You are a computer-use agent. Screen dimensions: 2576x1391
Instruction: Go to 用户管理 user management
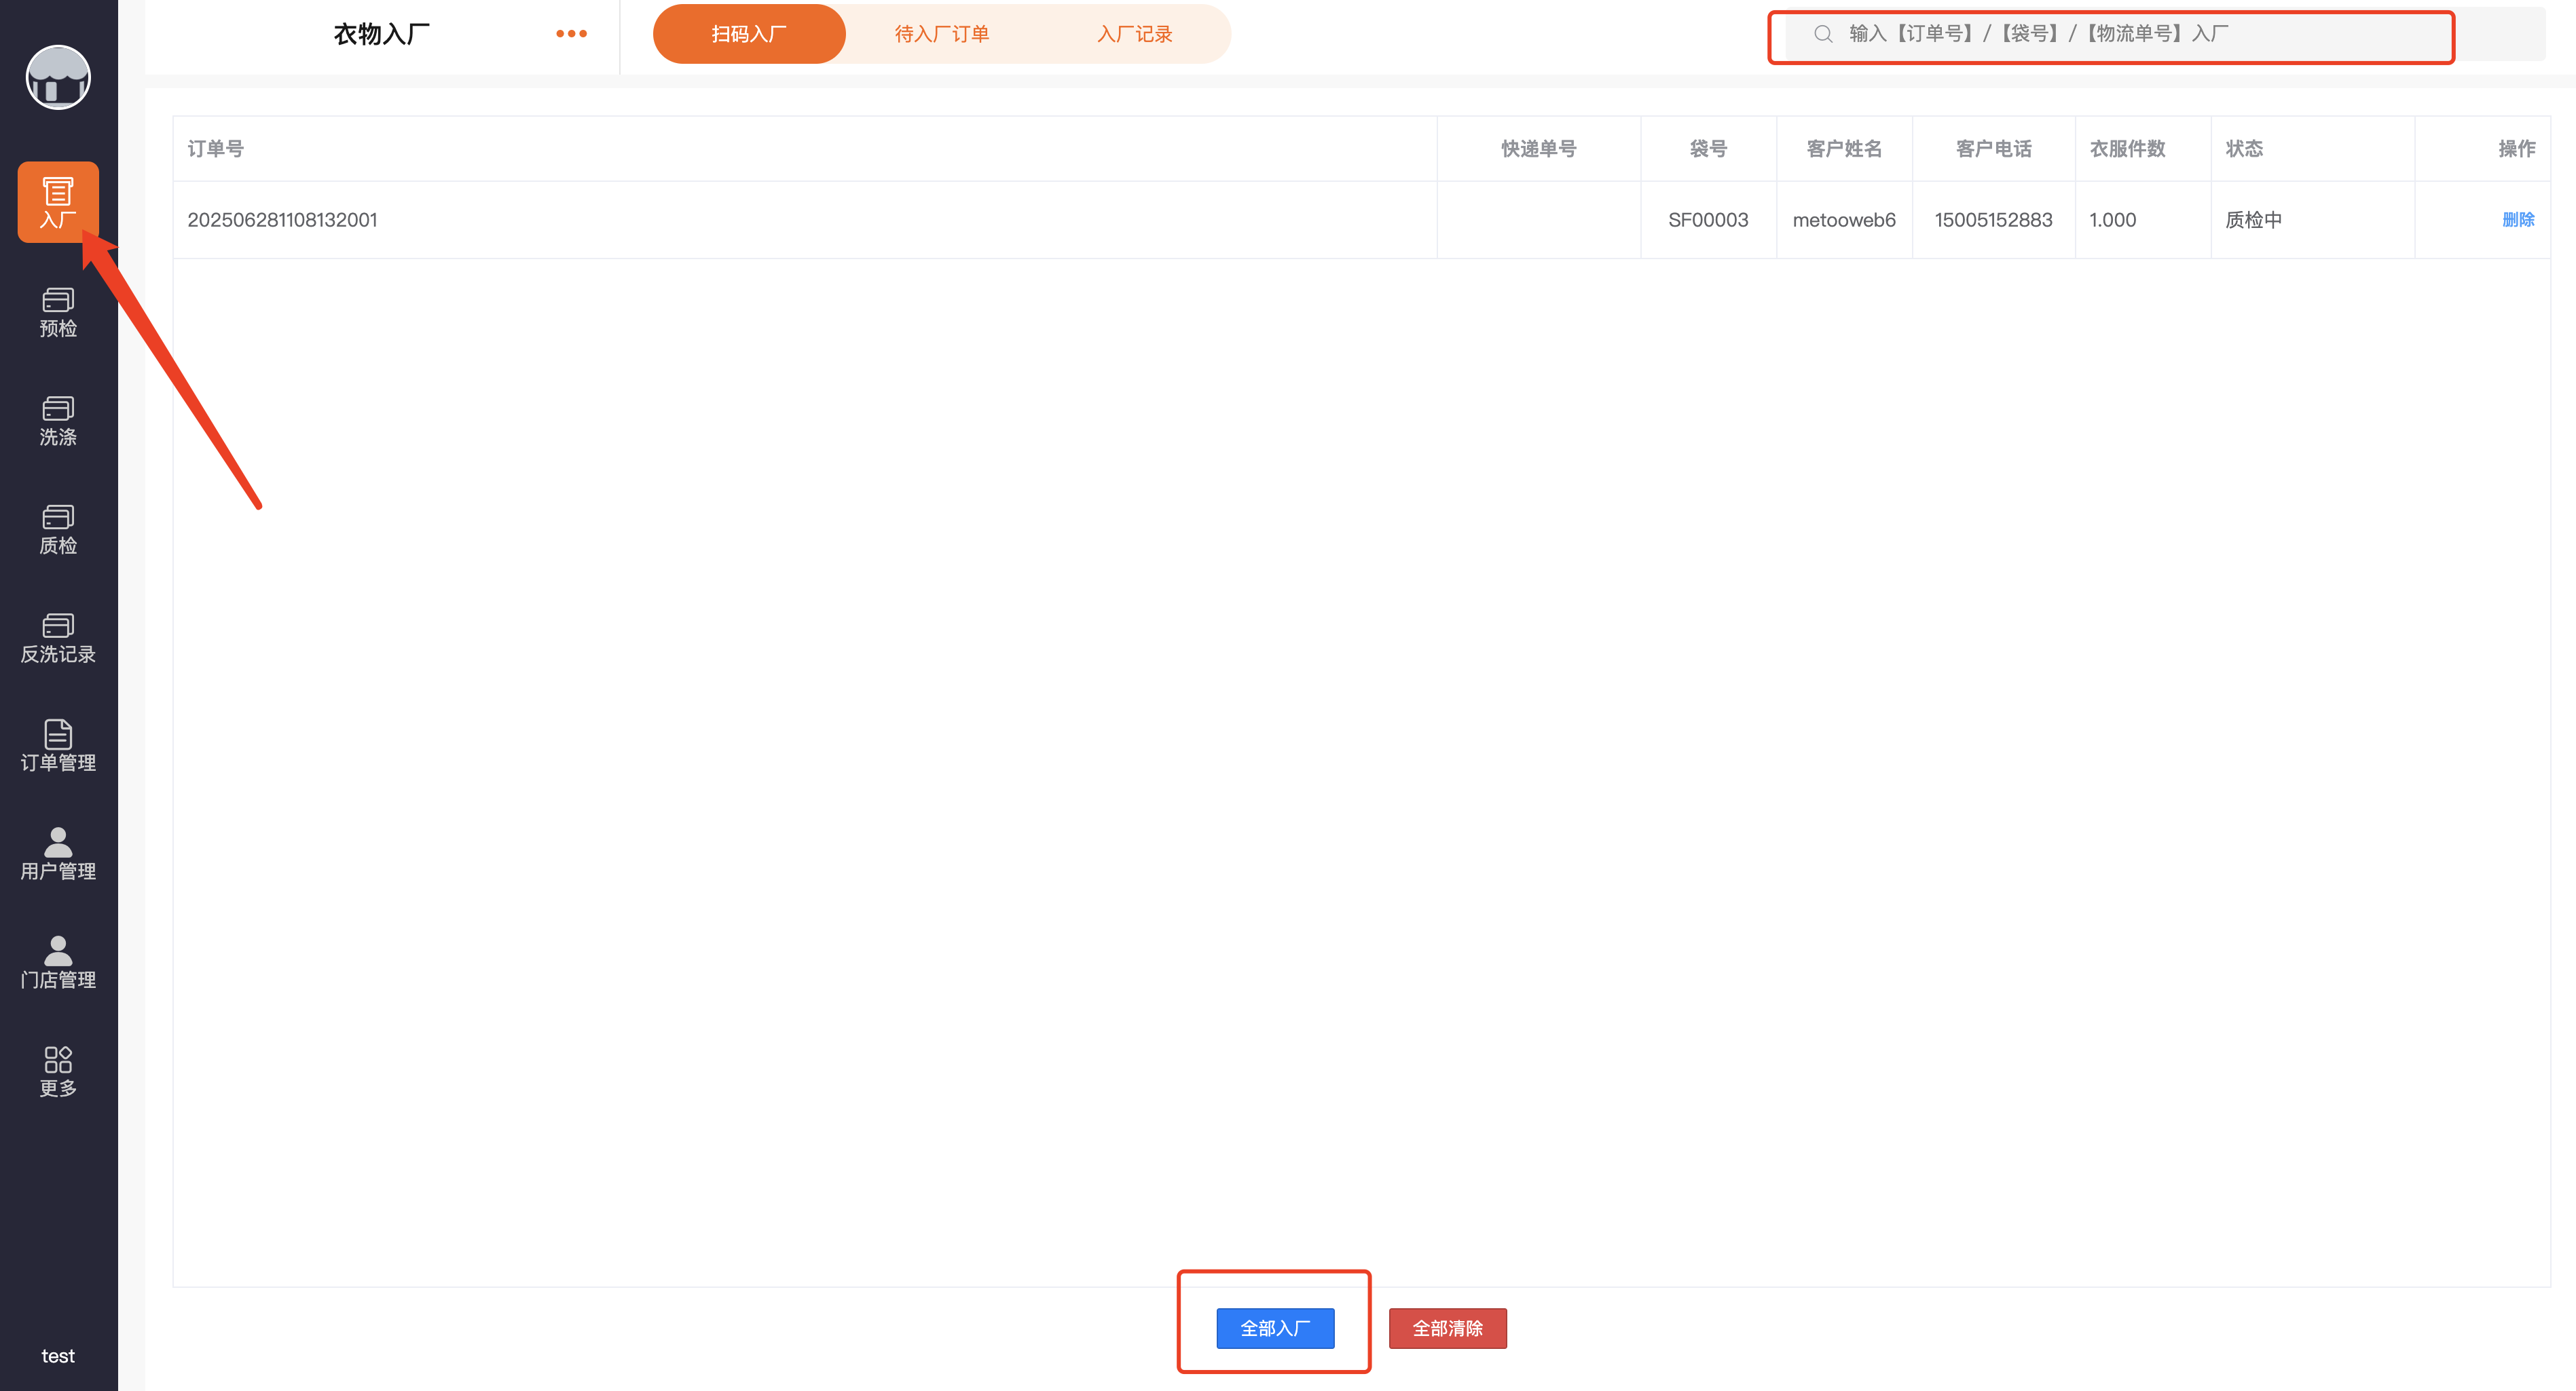(x=58, y=854)
